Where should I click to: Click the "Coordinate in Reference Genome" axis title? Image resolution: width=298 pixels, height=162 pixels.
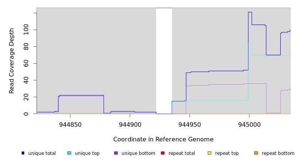[163, 139]
